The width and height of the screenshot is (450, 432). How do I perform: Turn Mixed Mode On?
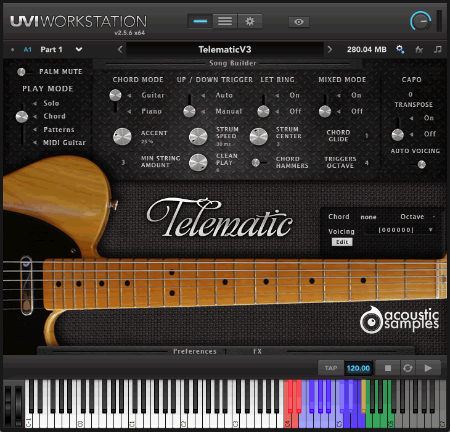(356, 95)
